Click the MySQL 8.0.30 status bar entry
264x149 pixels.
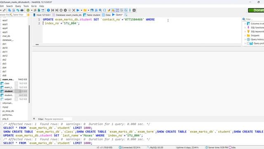[x=155, y=147]
